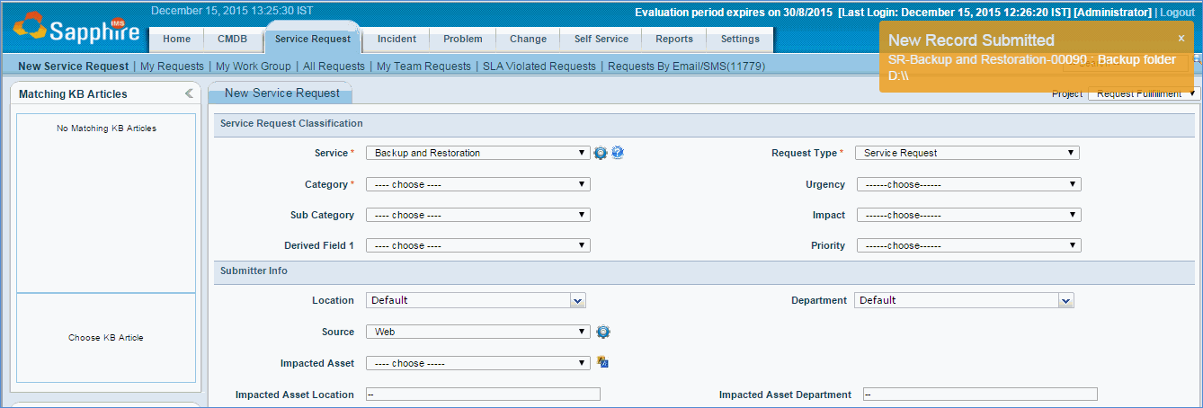This screenshot has width=1203, height=408.
Task: Go to the Reports tab
Action: point(673,40)
